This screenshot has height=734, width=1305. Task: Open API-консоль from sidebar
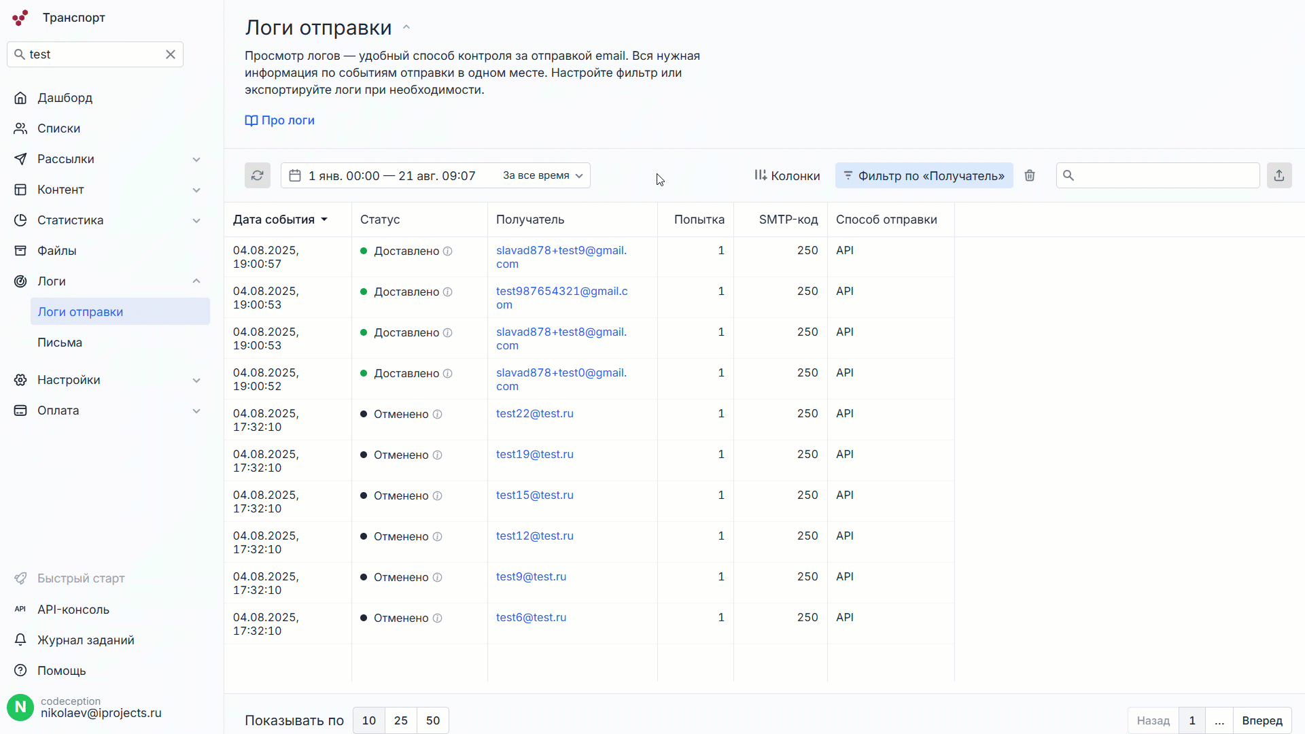tap(73, 610)
